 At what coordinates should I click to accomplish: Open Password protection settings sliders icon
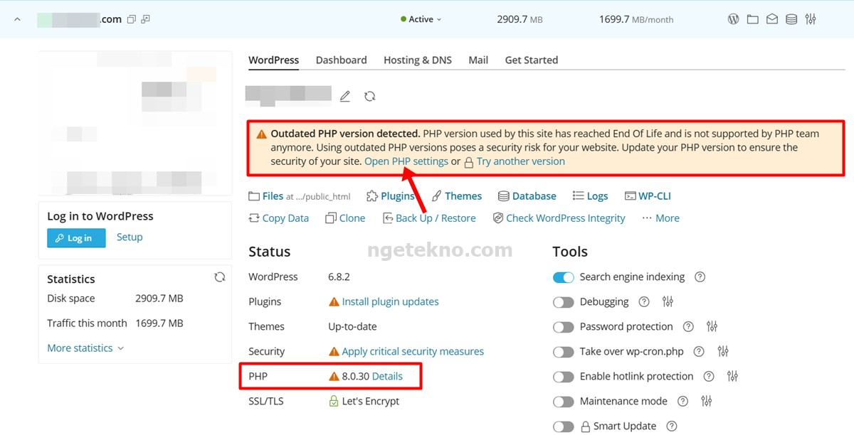click(712, 327)
